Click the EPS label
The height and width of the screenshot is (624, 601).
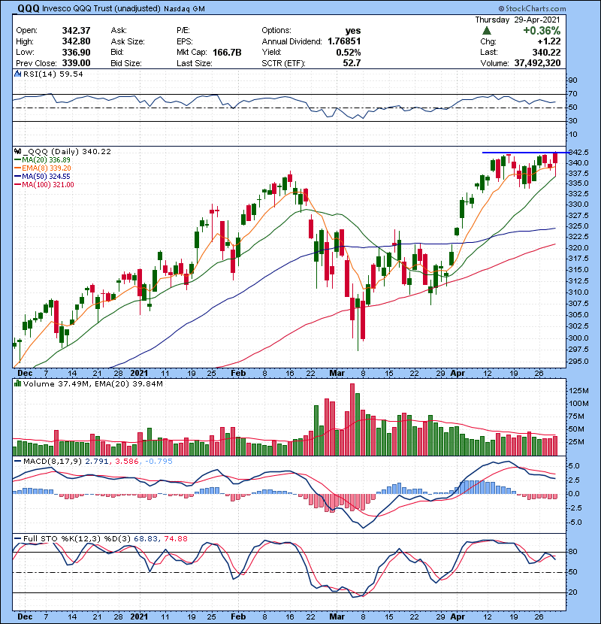185,41
